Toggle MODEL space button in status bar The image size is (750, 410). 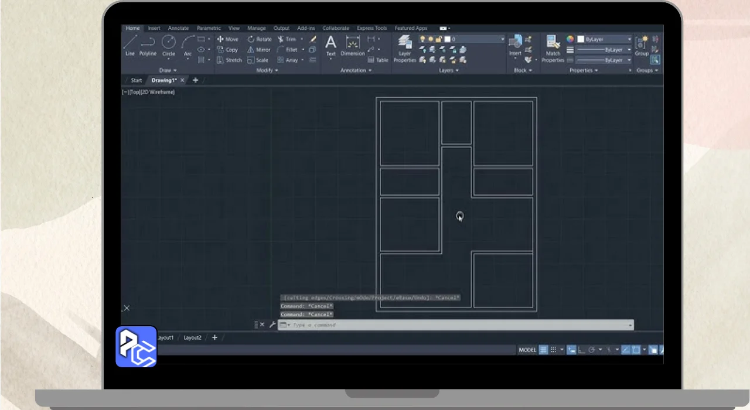(527, 350)
